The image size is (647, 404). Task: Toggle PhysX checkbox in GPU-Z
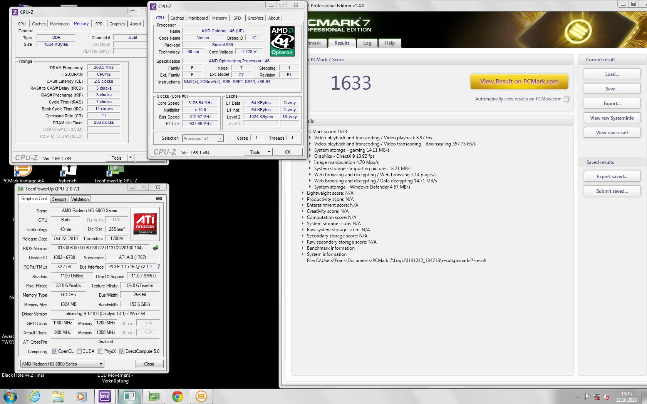click(x=101, y=351)
